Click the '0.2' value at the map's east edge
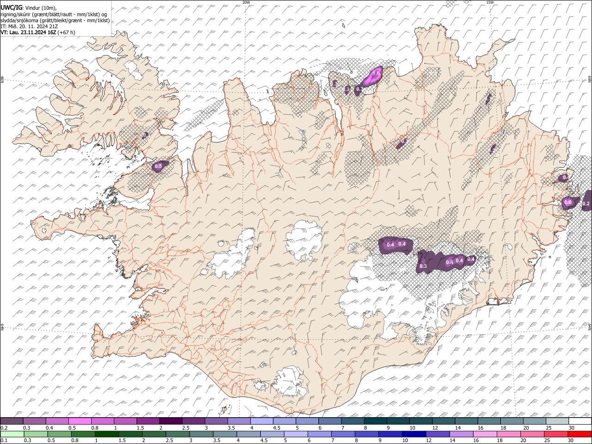The height and width of the screenshot is (444, 592). (586, 203)
